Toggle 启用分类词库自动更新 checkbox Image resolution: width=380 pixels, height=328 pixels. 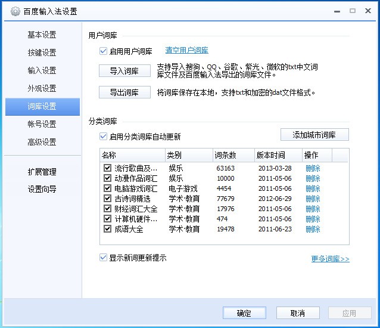click(x=104, y=137)
